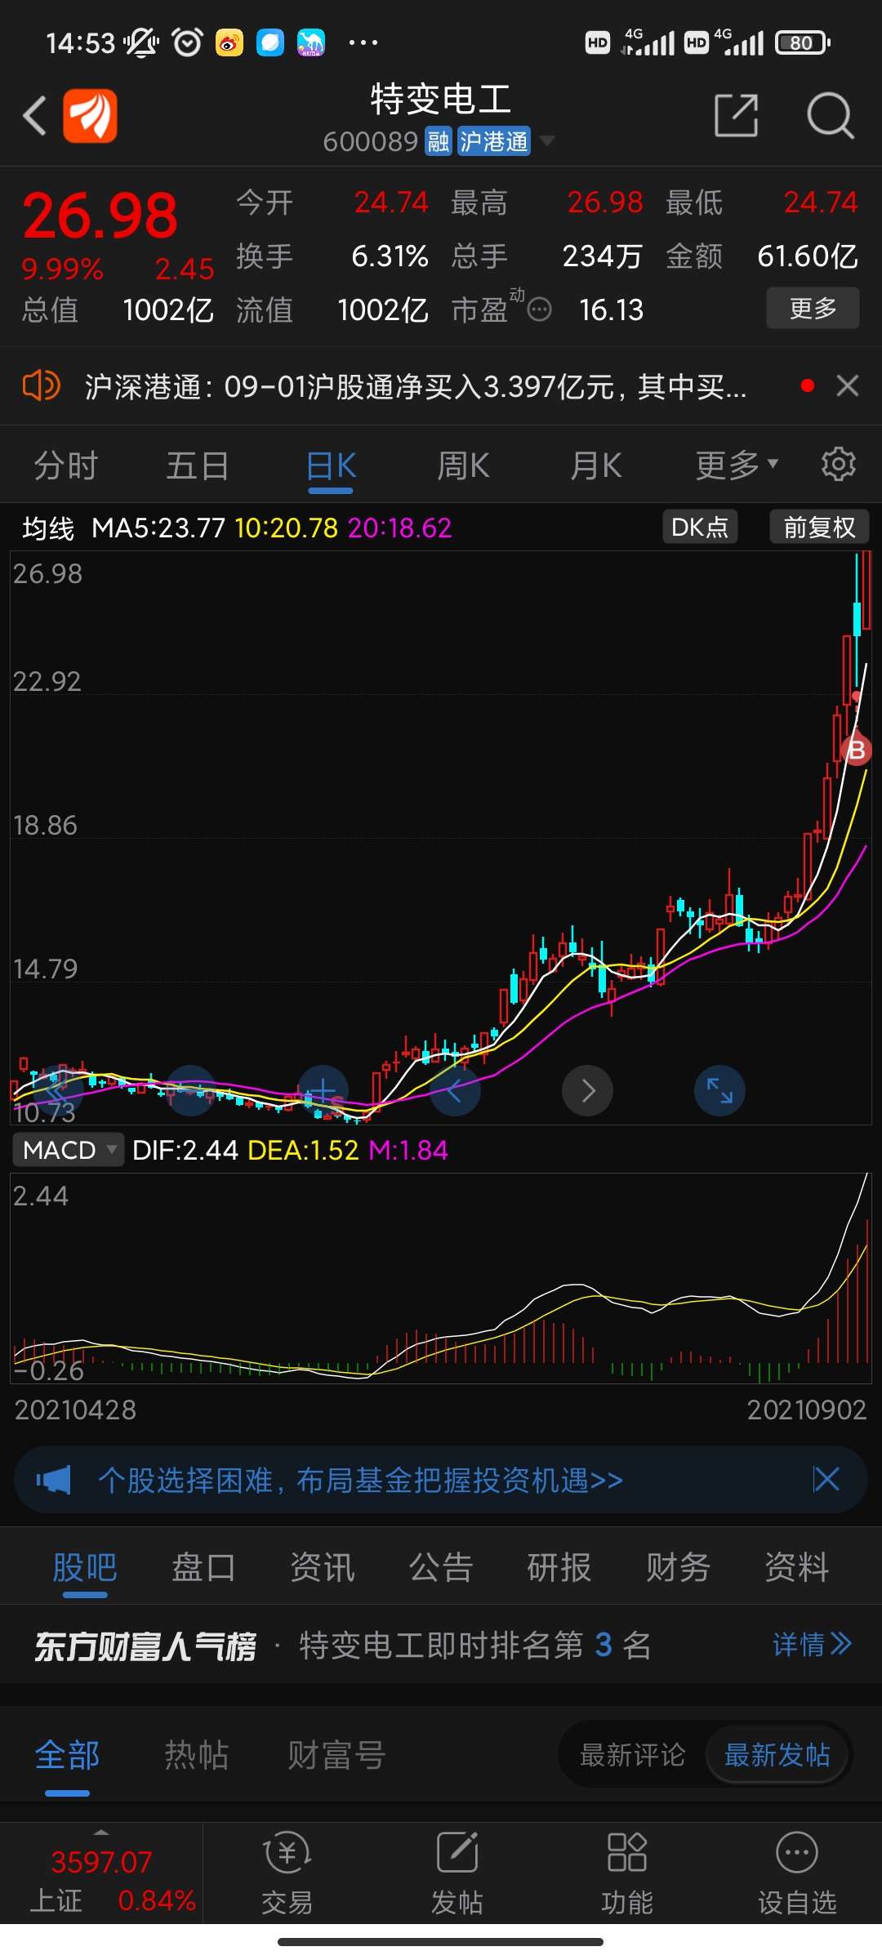Screen dimensions: 882x1960
Task: Open the 更多 quote details button
Action: [813, 308]
